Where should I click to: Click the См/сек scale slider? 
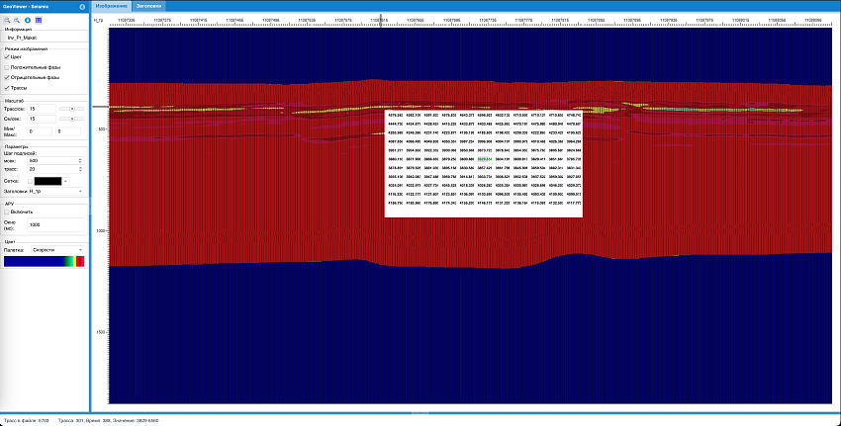(x=71, y=119)
